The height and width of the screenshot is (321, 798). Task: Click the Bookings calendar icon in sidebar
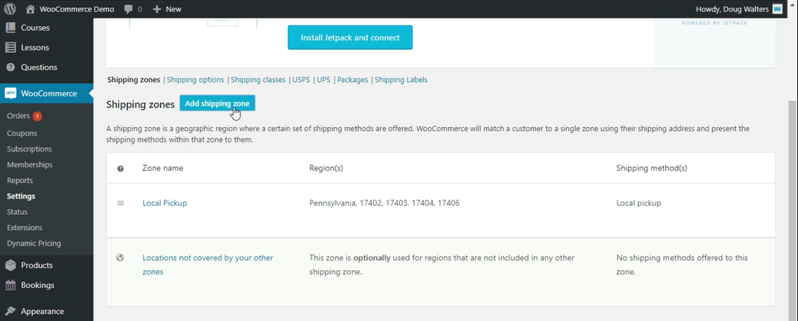(x=10, y=285)
